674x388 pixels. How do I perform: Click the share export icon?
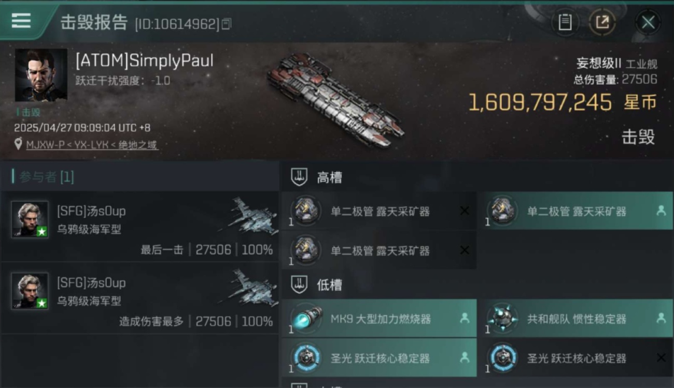[x=602, y=22]
